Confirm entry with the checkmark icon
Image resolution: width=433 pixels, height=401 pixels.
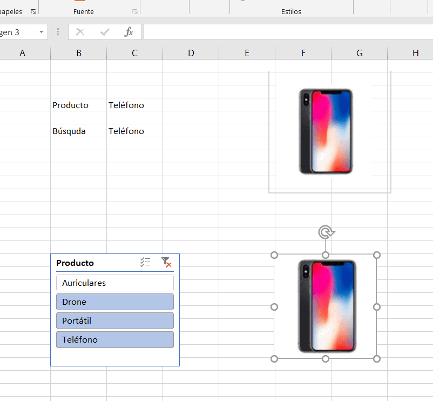tap(105, 32)
